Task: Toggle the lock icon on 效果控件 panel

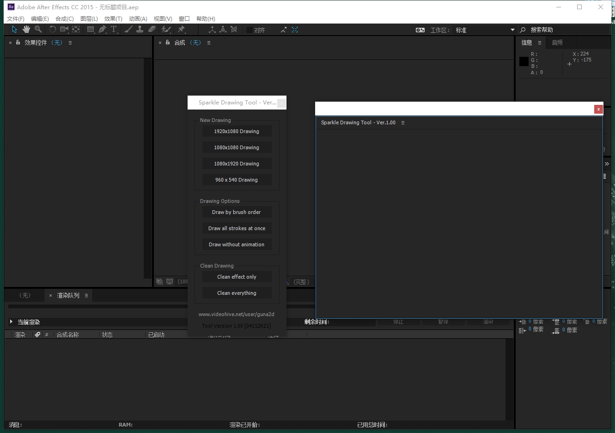Action: [18, 42]
